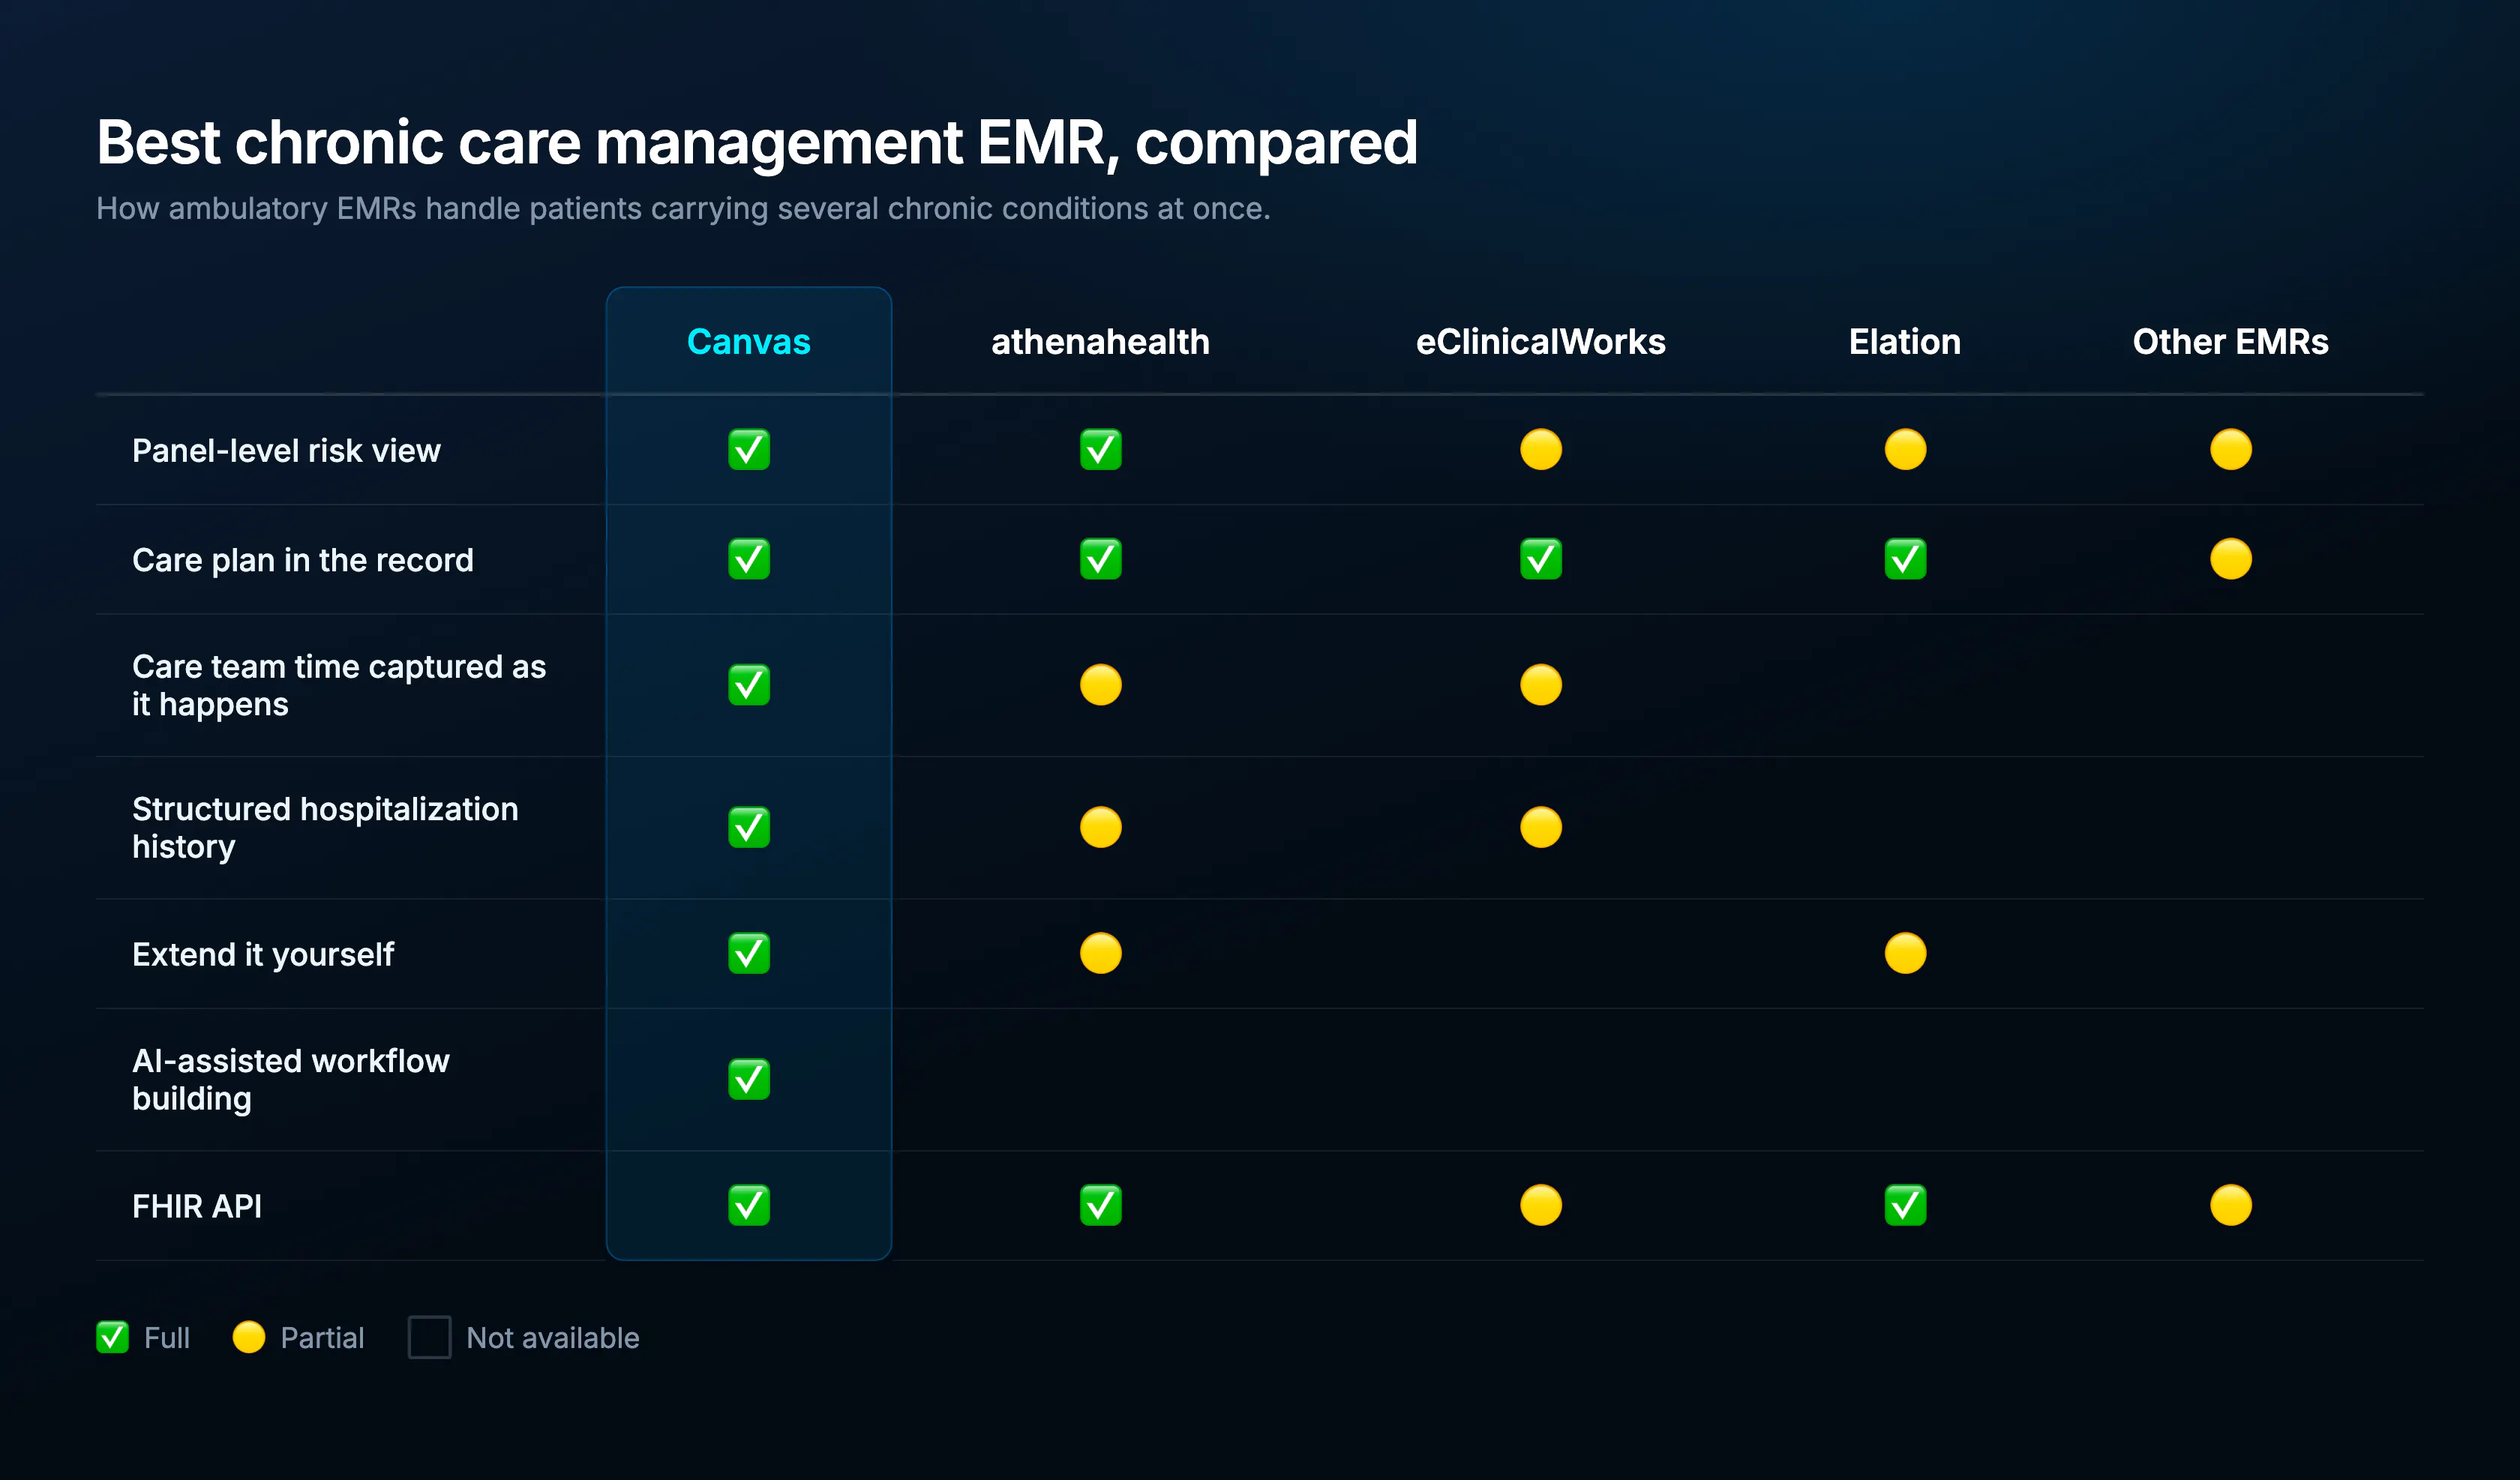Click the Partial legend label text

click(x=322, y=1338)
